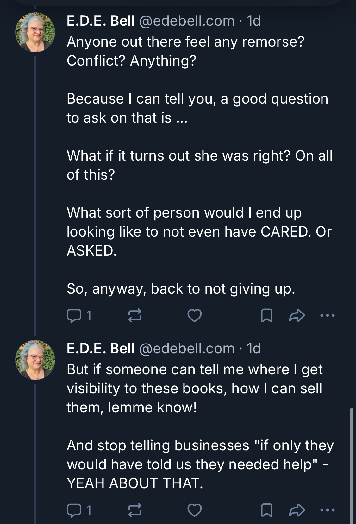Screen dimensions: 356x524
Task: Repost the 'YEAH ABOUT THAT' post
Action: click(x=134, y=510)
